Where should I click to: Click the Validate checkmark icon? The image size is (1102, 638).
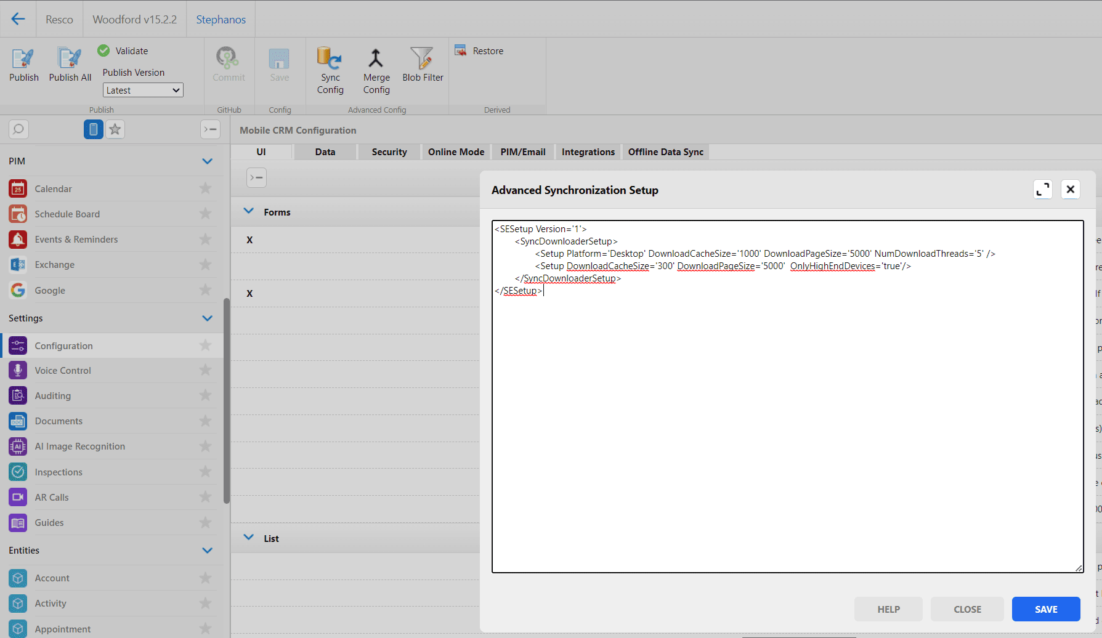pos(103,50)
